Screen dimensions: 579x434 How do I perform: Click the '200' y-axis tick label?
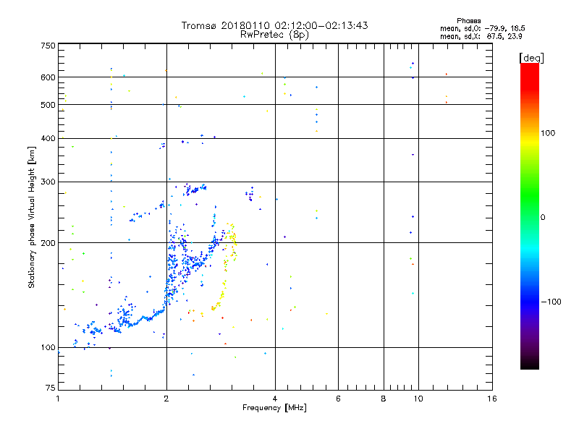pyautogui.click(x=48, y=243)
